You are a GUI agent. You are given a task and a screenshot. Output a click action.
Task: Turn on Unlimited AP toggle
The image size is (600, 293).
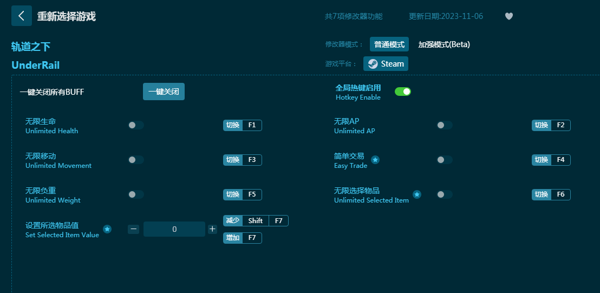click(445, 125)
